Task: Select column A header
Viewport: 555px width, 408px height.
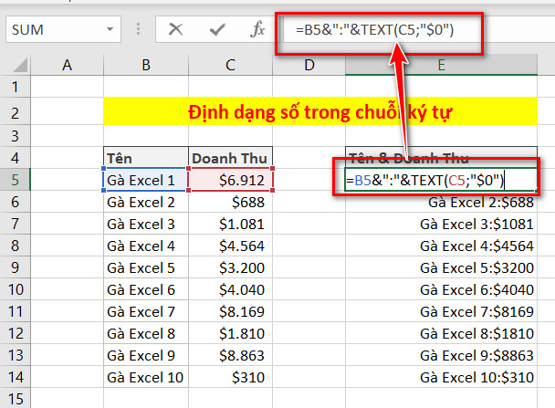Action: 67,64
